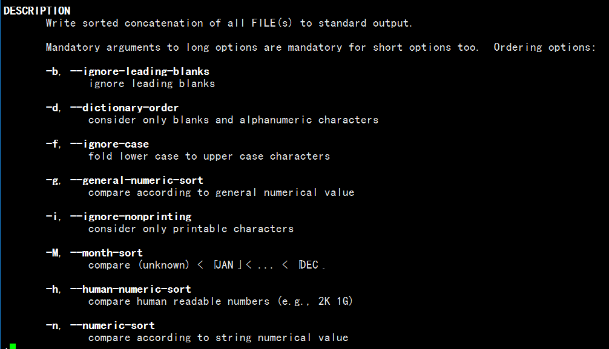Select the --dictionary-order option text
The height and width of the screenshot is (349, 609).
[x=125, y=108]
